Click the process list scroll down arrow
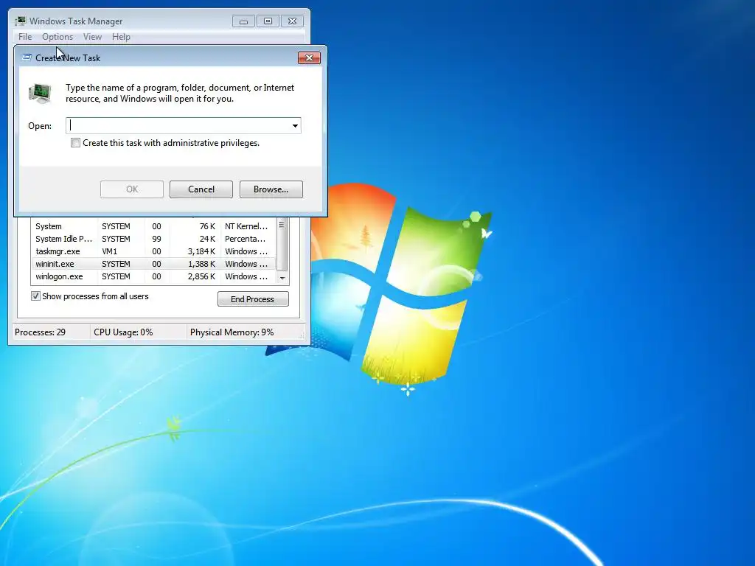This screenshot has width=755, height=566. click(282, 278)
